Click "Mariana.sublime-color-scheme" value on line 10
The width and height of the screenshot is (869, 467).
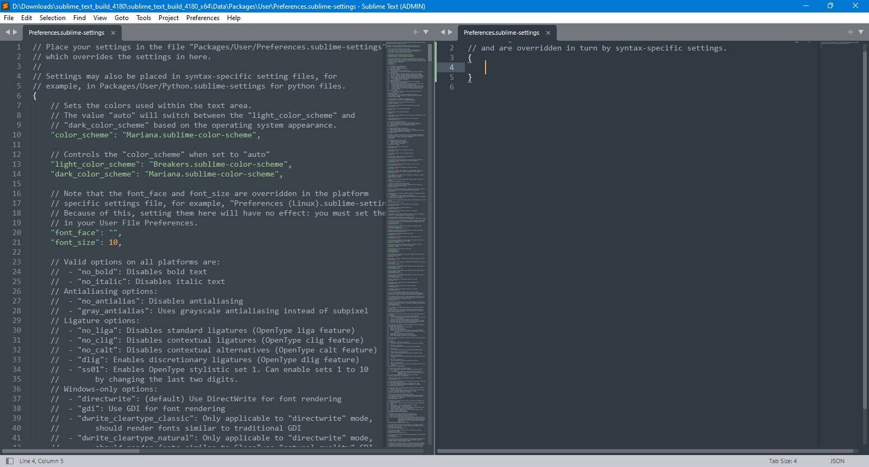point(189,135)
